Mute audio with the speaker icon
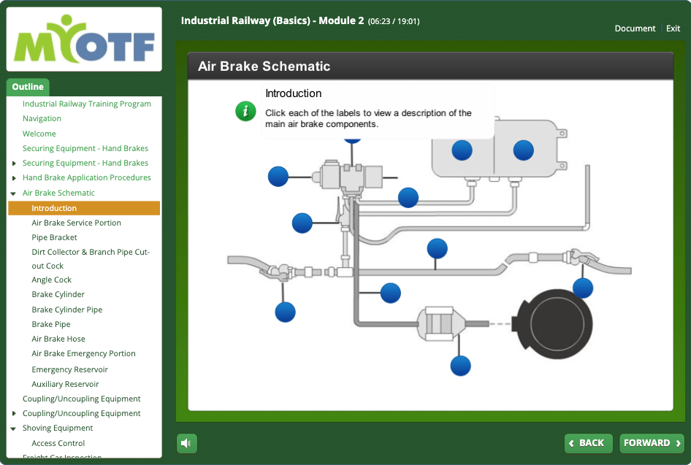The height and width of the screenshot is (465, 691). tap(187, 443)
